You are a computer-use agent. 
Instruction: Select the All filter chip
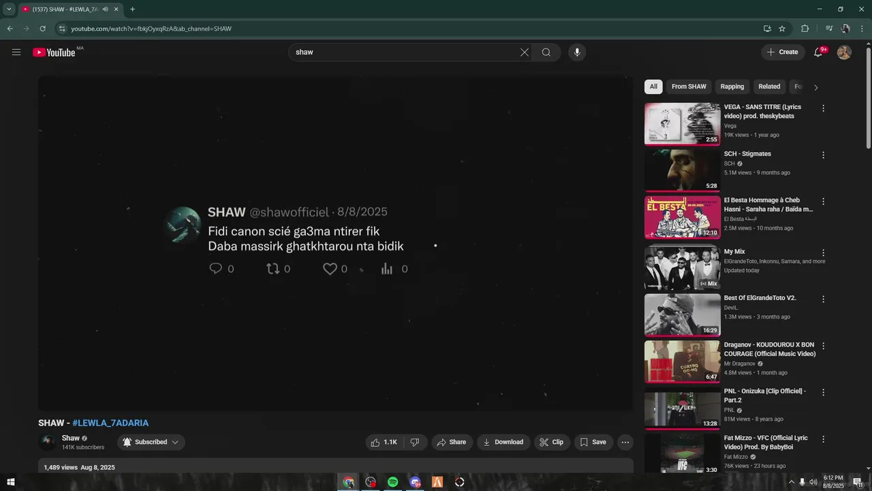653,87
